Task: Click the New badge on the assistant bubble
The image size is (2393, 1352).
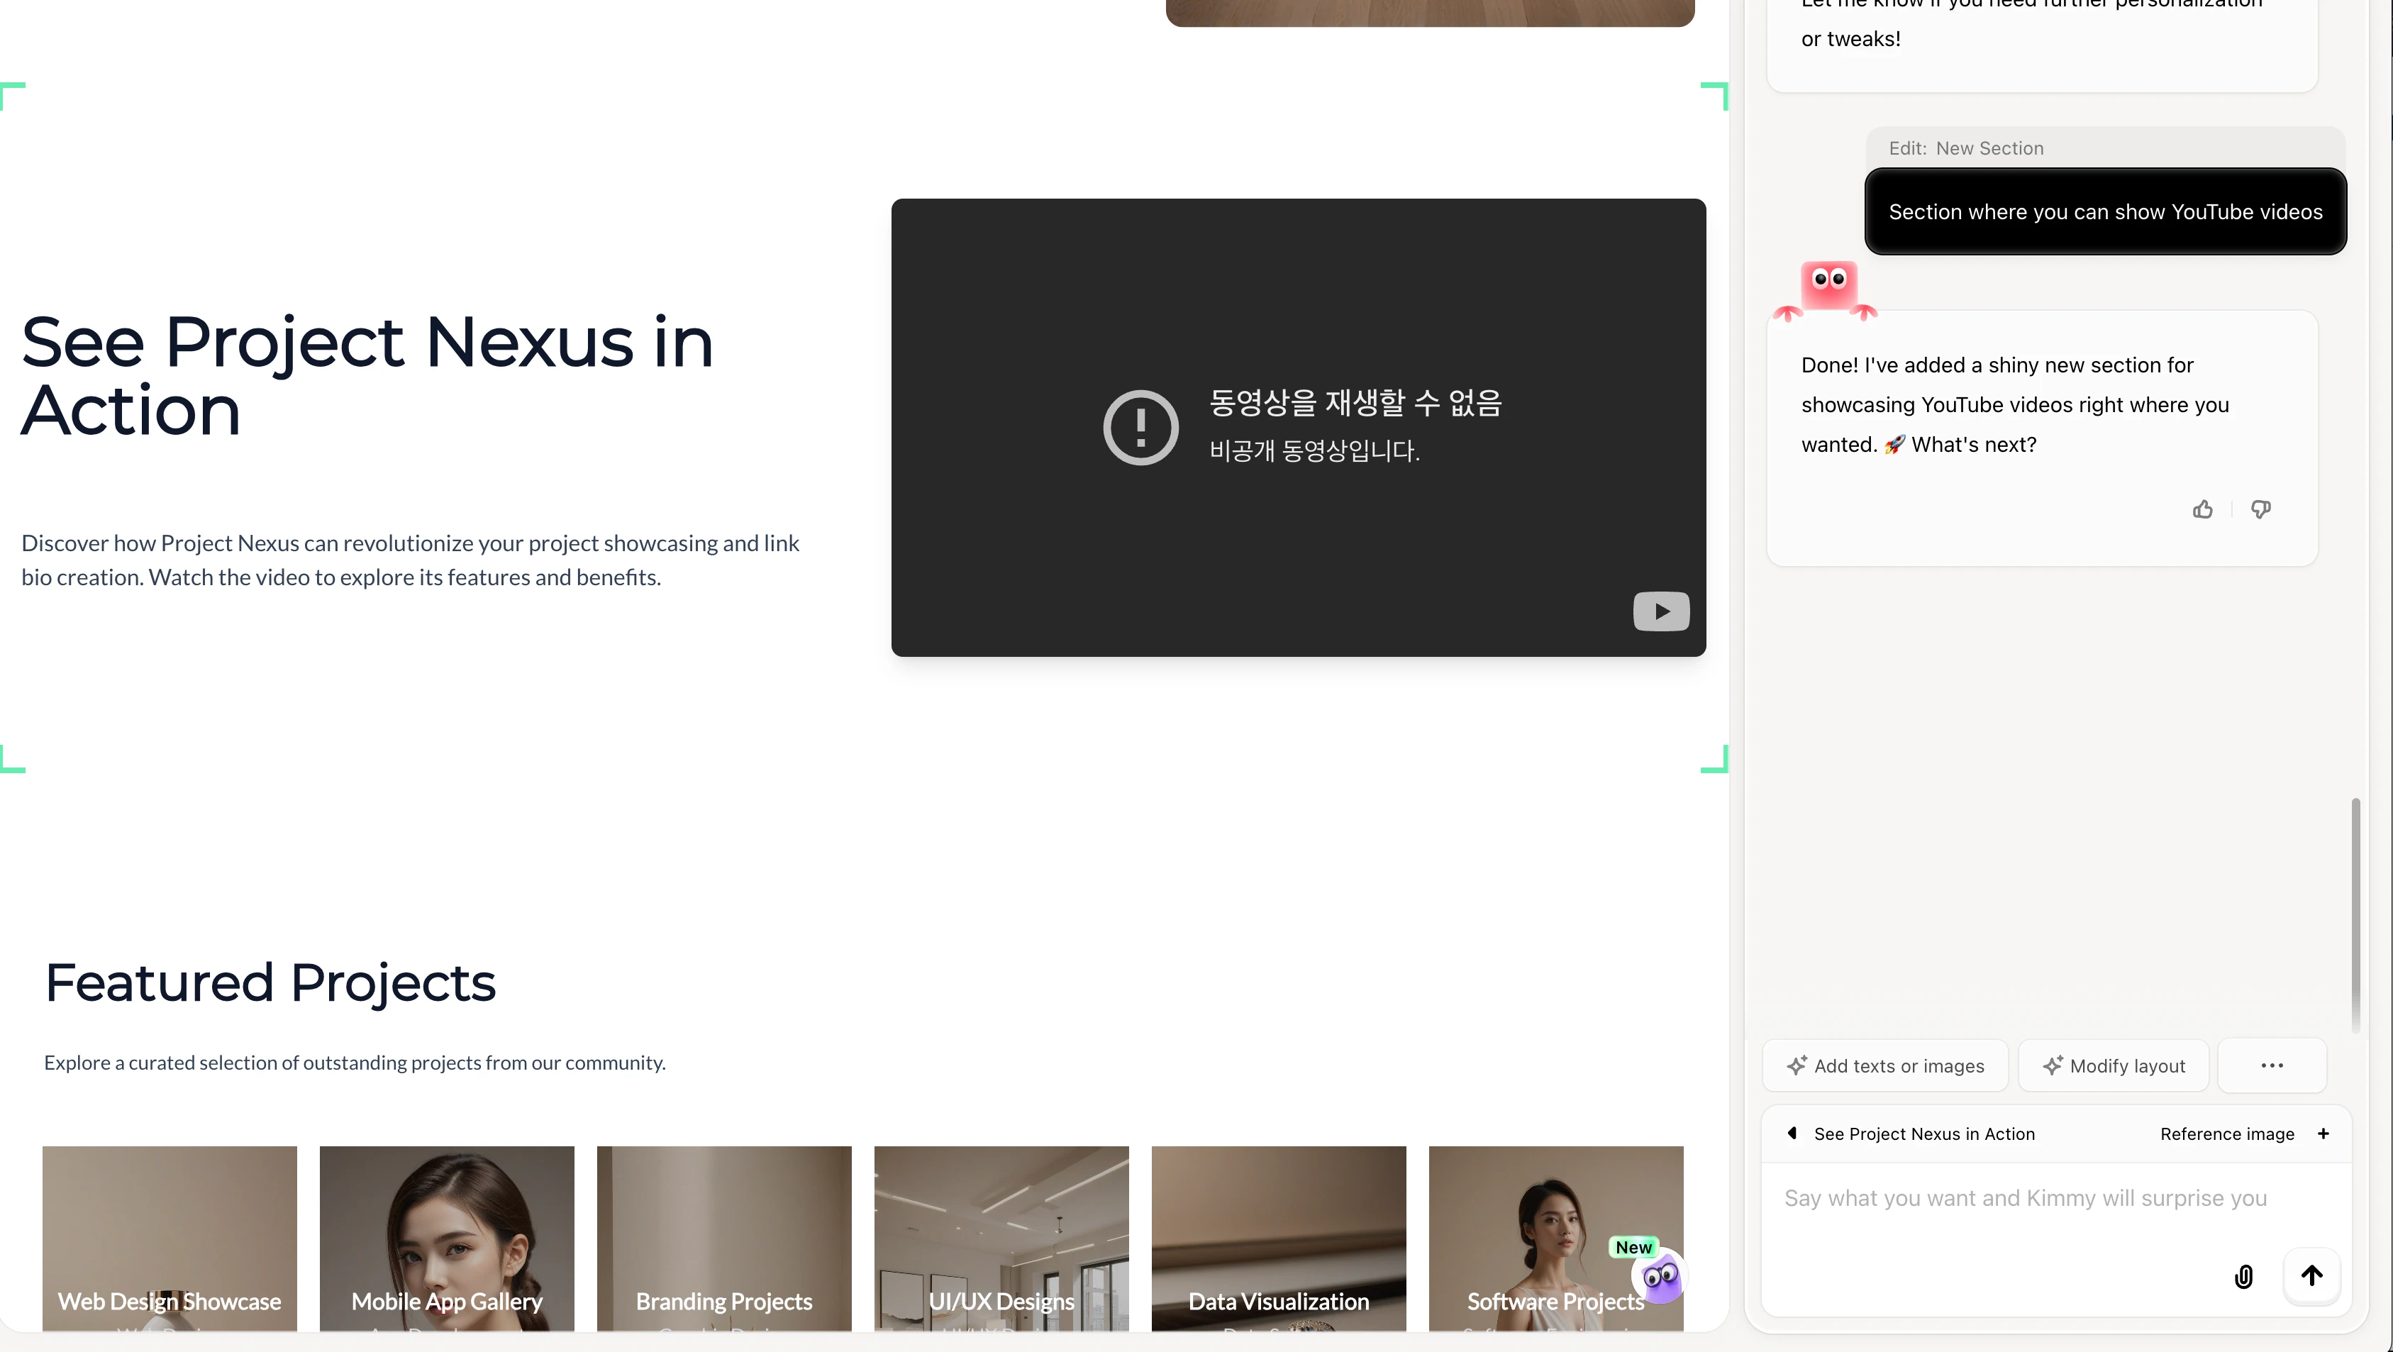Action: (1633, 1247)
